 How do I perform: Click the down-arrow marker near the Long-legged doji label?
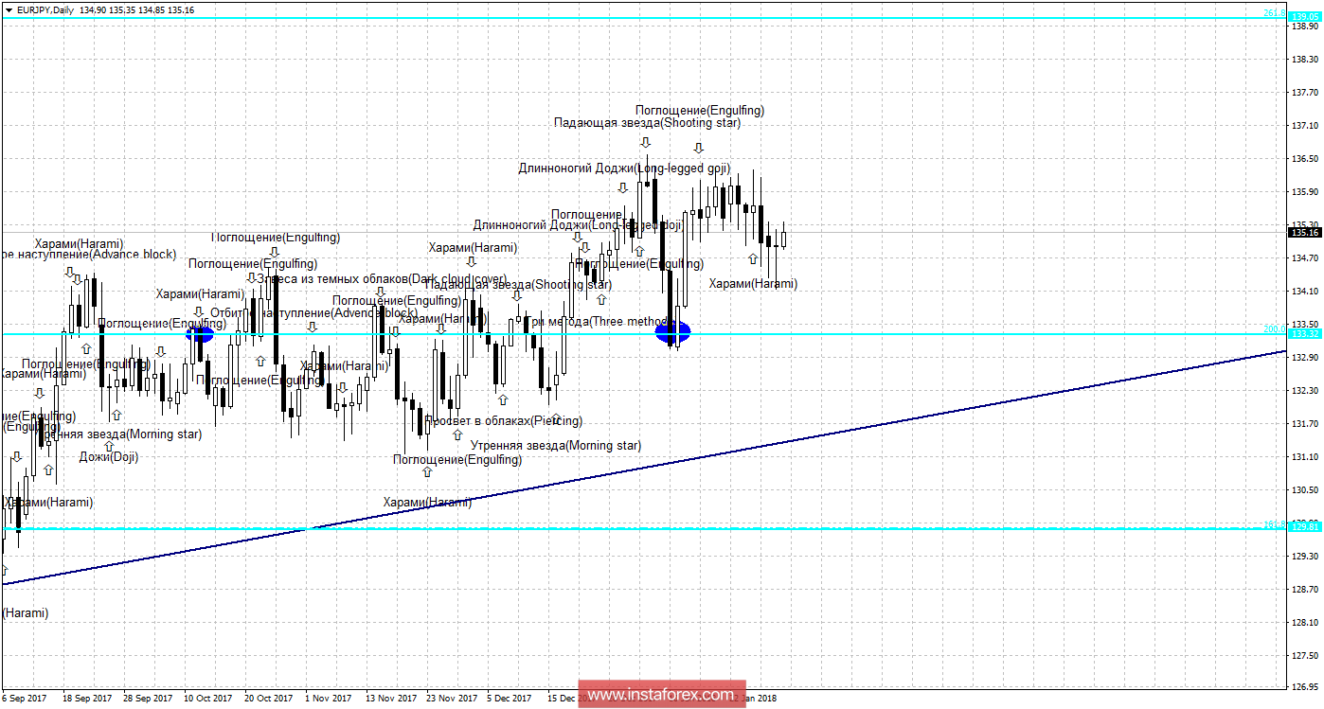624,186
